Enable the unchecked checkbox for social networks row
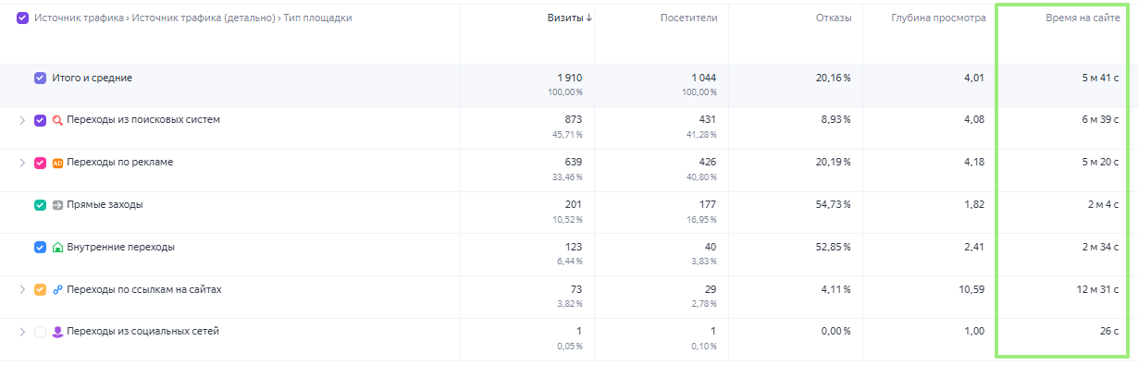 click(x=40, y=332)
